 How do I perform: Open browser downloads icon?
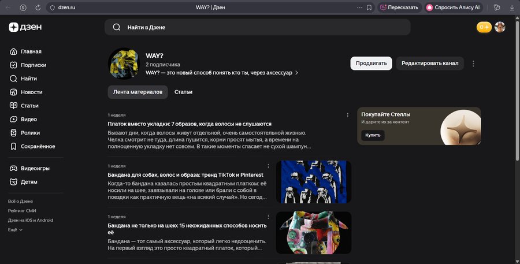coord(512,8)
